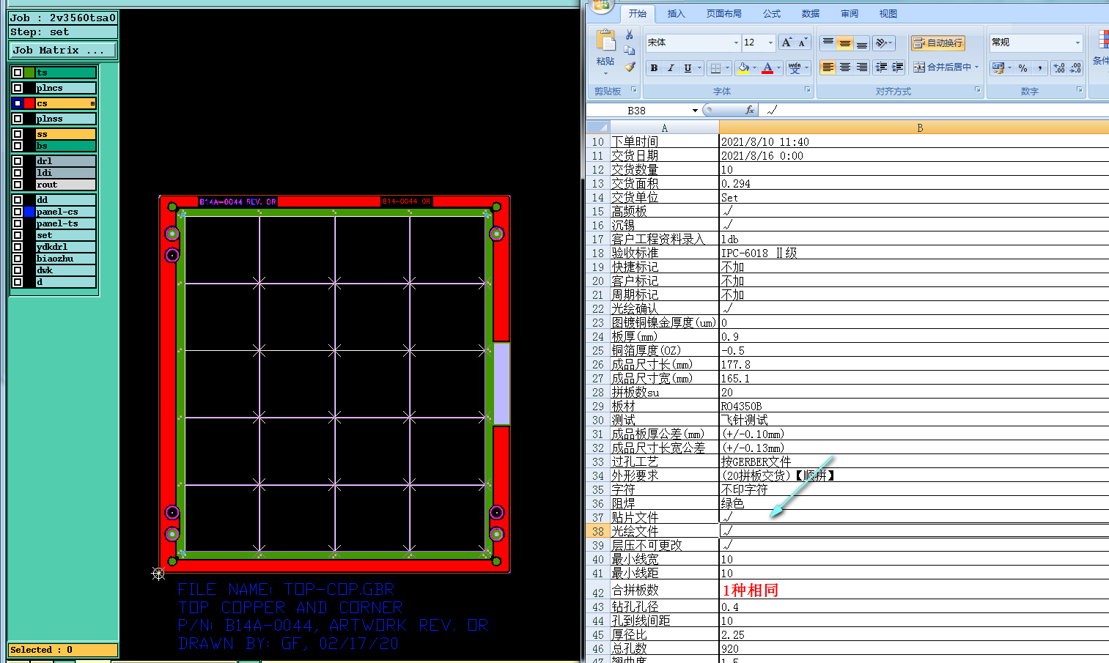Click the cell borders icon

(x=715, y=68)
